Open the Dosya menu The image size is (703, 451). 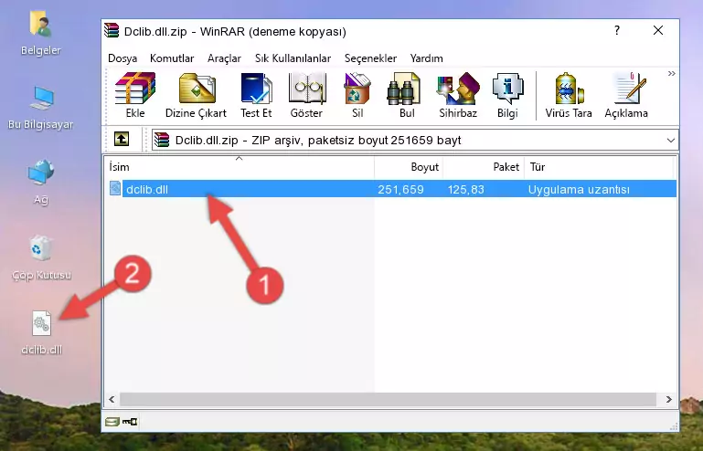[122, 58]
